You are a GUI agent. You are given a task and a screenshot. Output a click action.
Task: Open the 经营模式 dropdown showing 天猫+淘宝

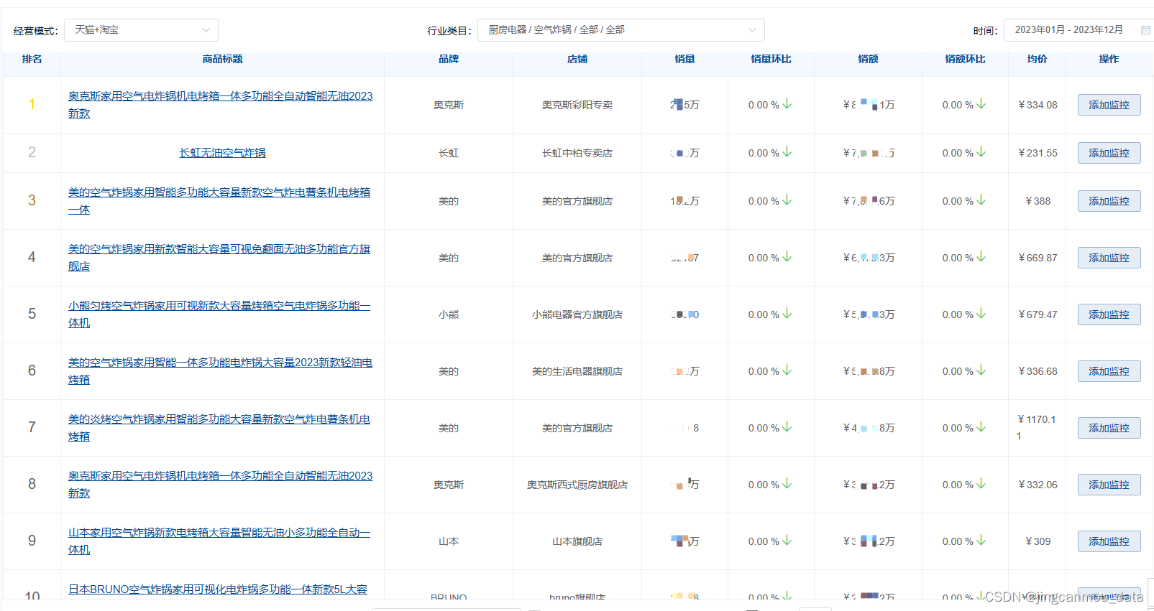[x=141, y=30]
